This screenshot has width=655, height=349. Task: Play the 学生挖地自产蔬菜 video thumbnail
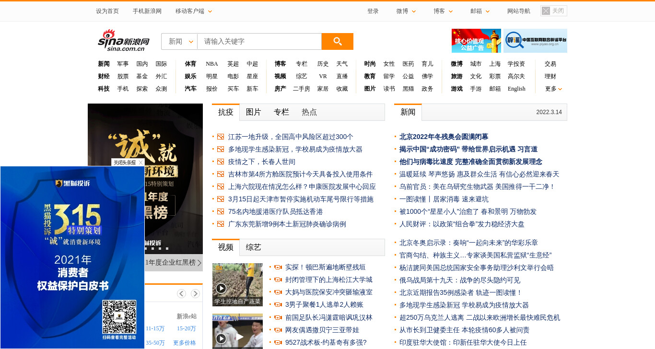(x=237, y=285)
